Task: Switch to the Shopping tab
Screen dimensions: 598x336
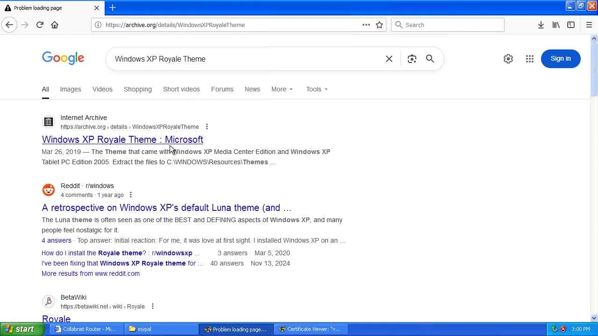Action: point(138,89)
